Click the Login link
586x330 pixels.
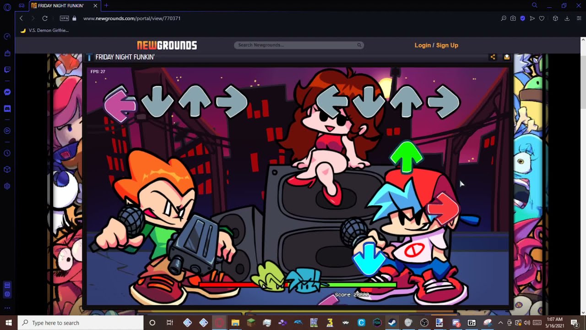[423, 45]
